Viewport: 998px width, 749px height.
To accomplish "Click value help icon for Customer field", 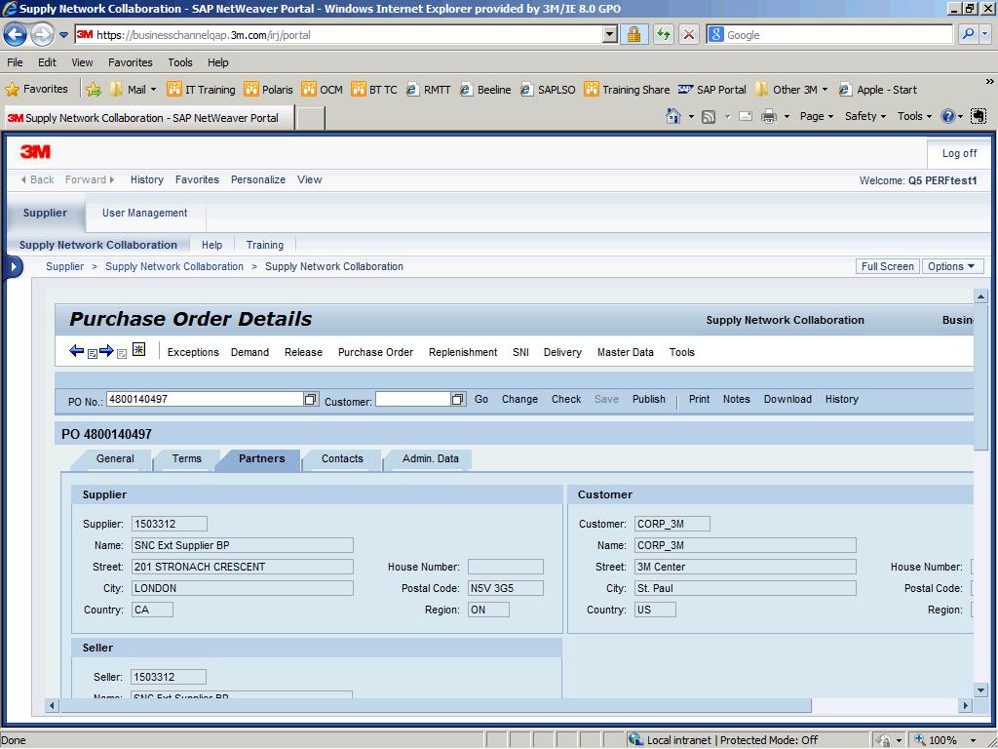I will point(458,399).
